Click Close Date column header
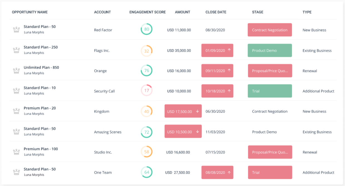 (216, 12)
